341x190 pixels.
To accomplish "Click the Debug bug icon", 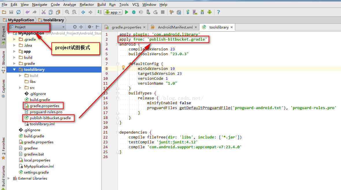I will [134, 12].
